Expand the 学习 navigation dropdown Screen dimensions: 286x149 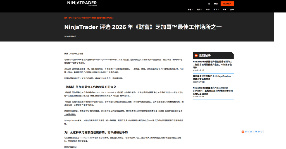(x=216, y=10)
